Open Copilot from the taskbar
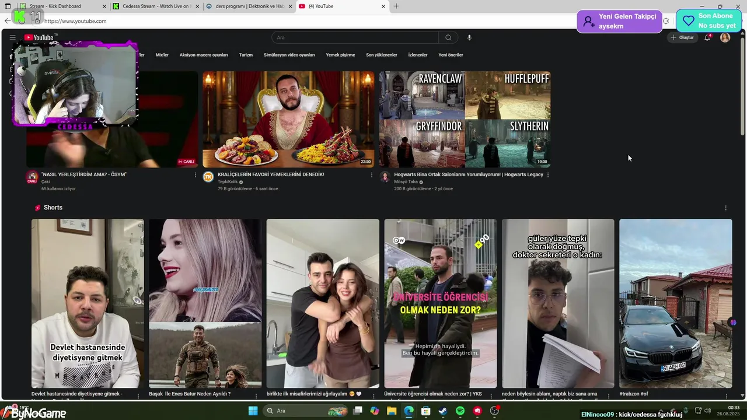Viewport: 747px width, 420px height. point(375,411)
